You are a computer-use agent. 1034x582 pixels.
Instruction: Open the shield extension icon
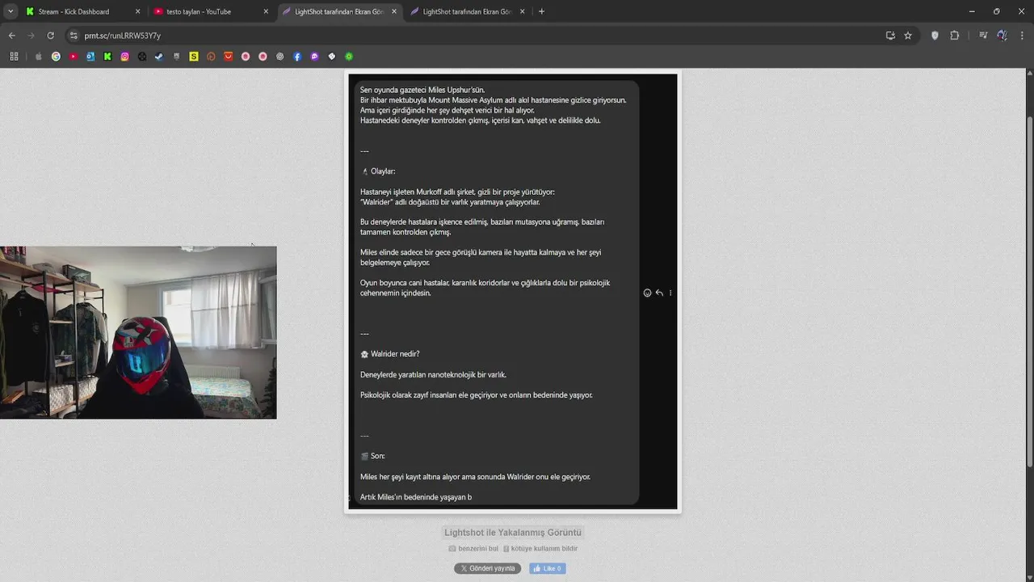[x=935, y=36]
